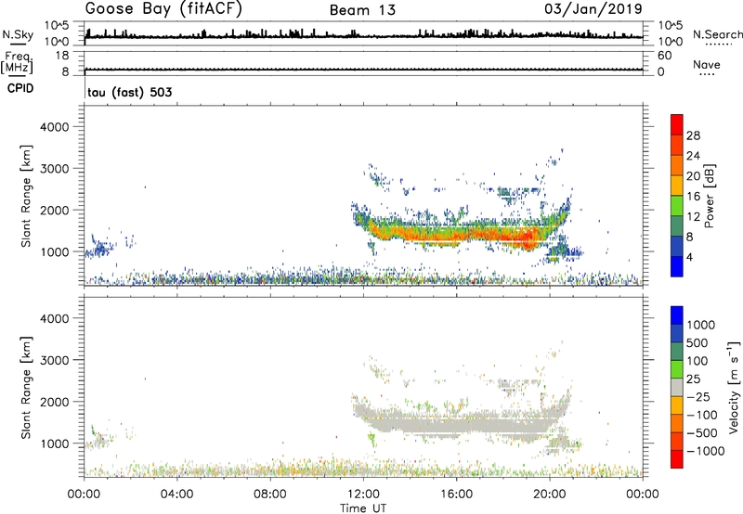Click the Nave legend label
The width and height of the screenshot is (743, 514).
coord(708,65)
